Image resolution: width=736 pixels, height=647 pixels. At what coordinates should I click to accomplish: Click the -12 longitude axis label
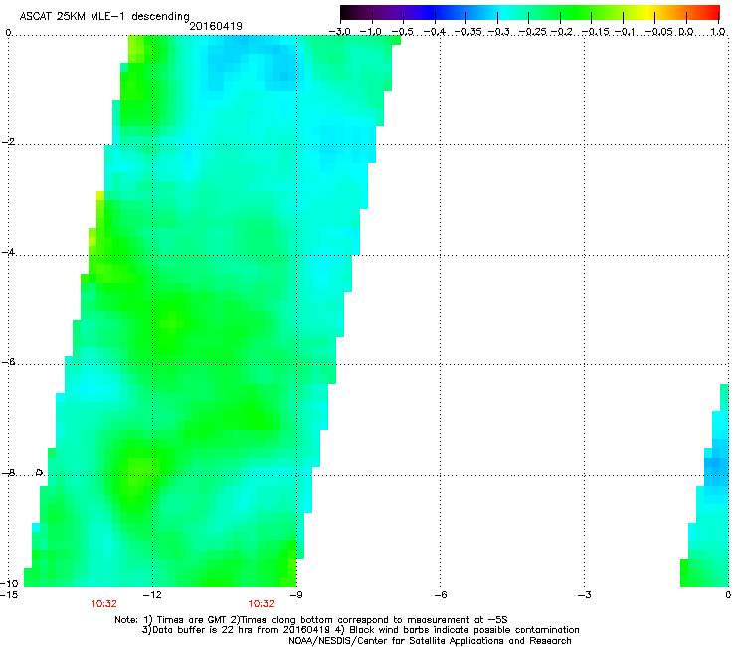(x=152, y=595)
